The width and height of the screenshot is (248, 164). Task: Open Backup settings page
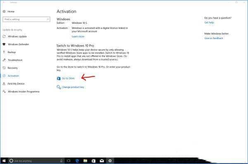pos(12,52)
